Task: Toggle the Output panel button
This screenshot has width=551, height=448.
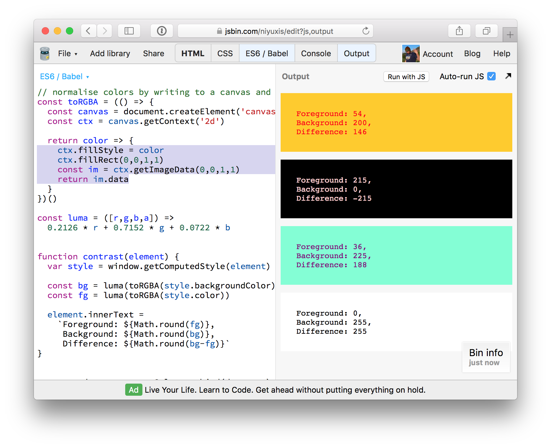Action: coord(357,54)
